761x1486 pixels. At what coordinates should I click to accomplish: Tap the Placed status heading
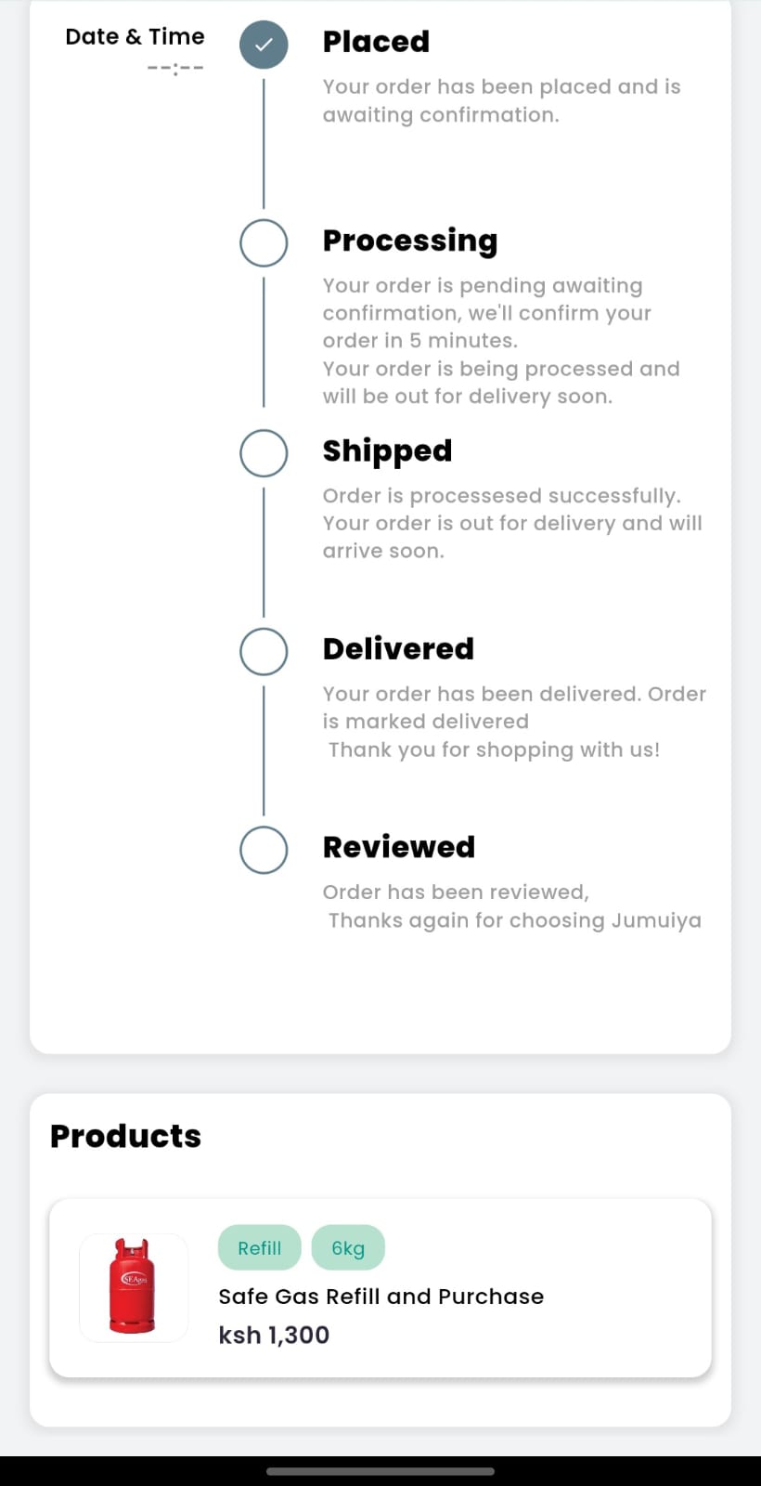click(x=376, y=42)
